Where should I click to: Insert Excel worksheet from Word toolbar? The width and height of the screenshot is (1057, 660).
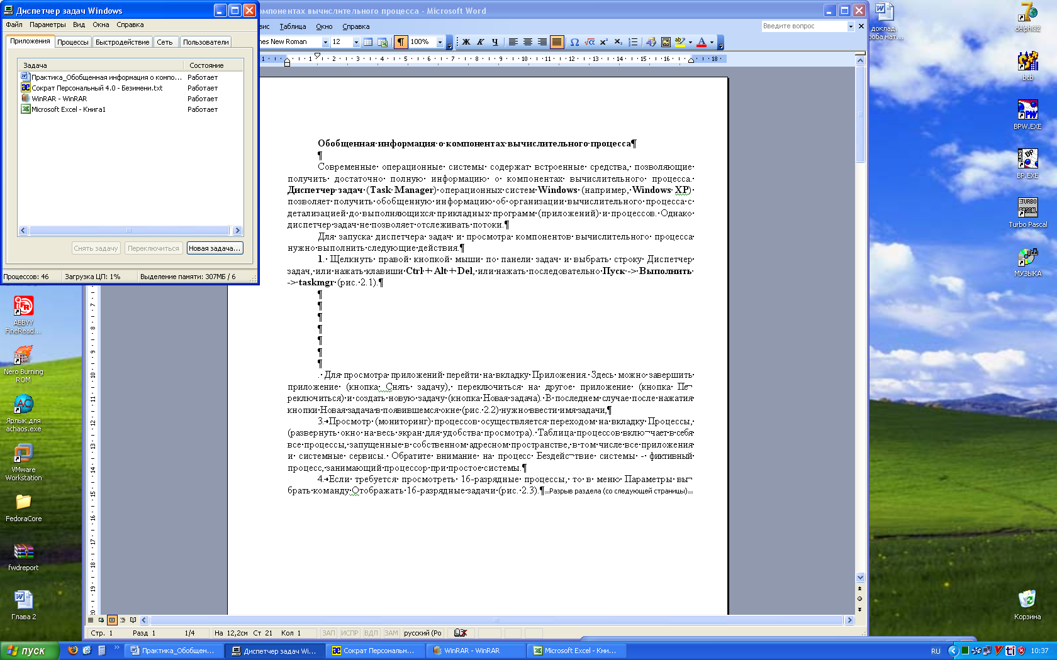pyautogui.click(x=383, y=42)
